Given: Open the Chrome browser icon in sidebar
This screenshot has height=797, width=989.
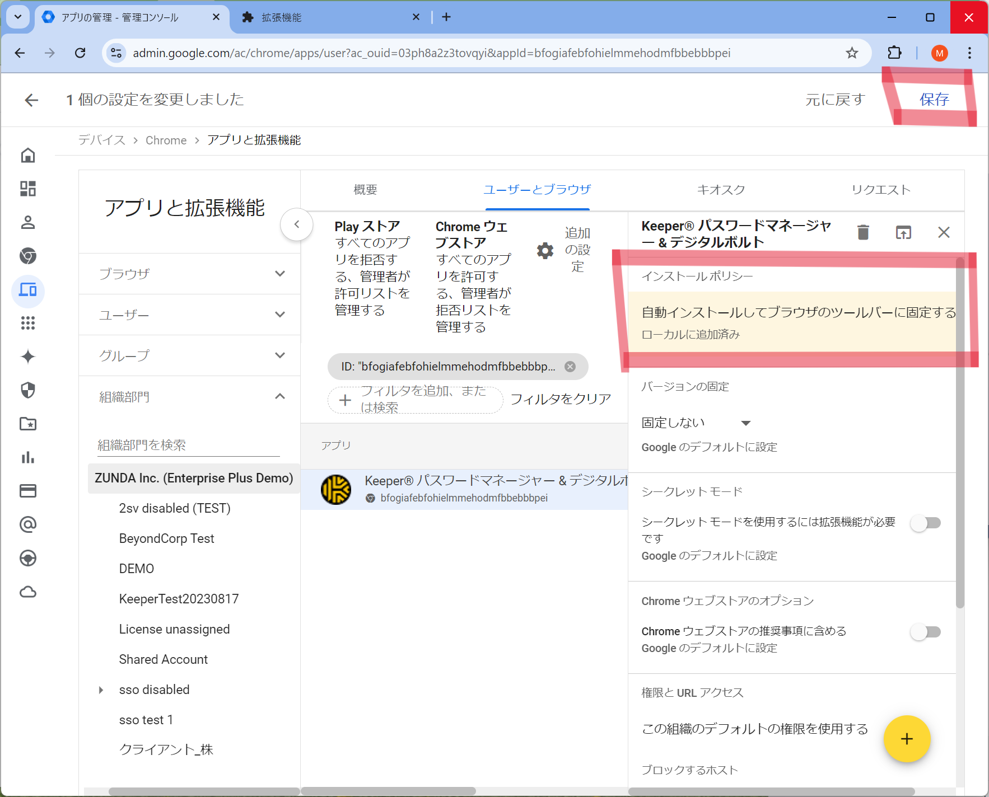Looking at the screenshot, I should pyautogui.click(x=28, y=256).
